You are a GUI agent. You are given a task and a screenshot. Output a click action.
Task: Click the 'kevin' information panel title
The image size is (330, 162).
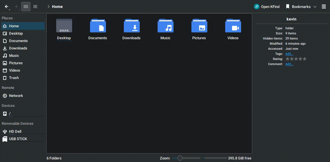tap(291, 19)
